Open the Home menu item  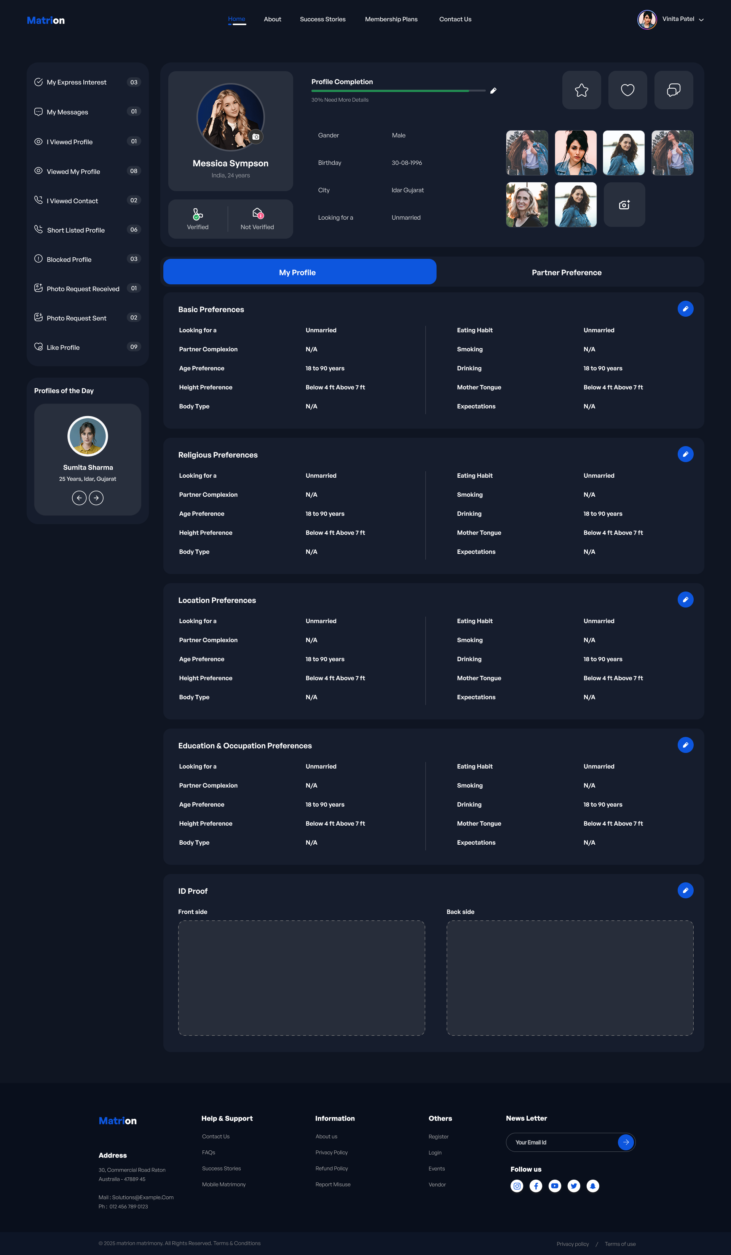click(236, 19)
